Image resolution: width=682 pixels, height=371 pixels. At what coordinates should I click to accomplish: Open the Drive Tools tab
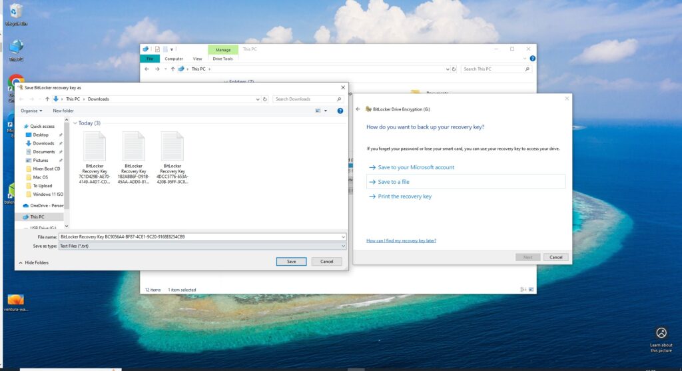(x=222, y=59)
